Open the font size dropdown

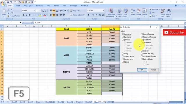[x=40, y=11]
